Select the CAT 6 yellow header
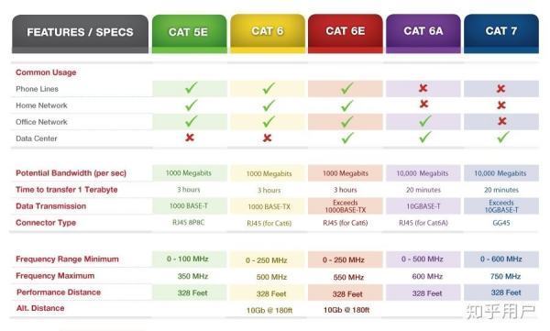Image resolution: width=550 pixels, height=331 pixels. click(268, 33)
